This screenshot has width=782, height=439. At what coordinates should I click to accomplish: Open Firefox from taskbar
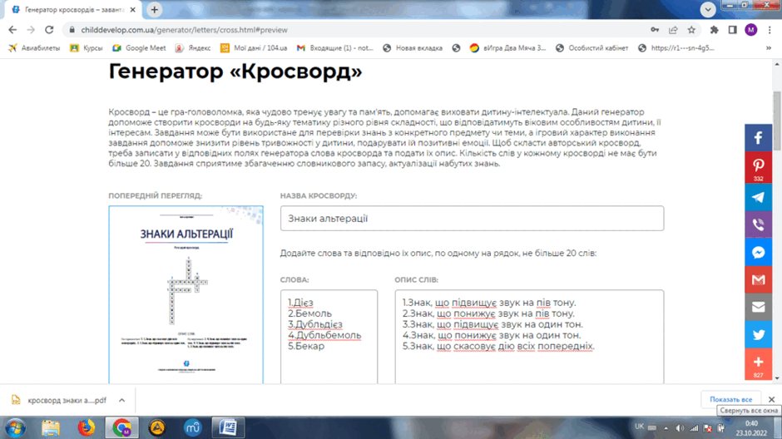87,427
